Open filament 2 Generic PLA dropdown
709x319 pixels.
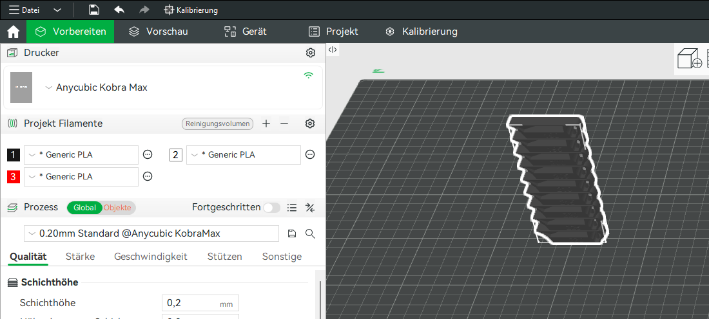point(243,154)
